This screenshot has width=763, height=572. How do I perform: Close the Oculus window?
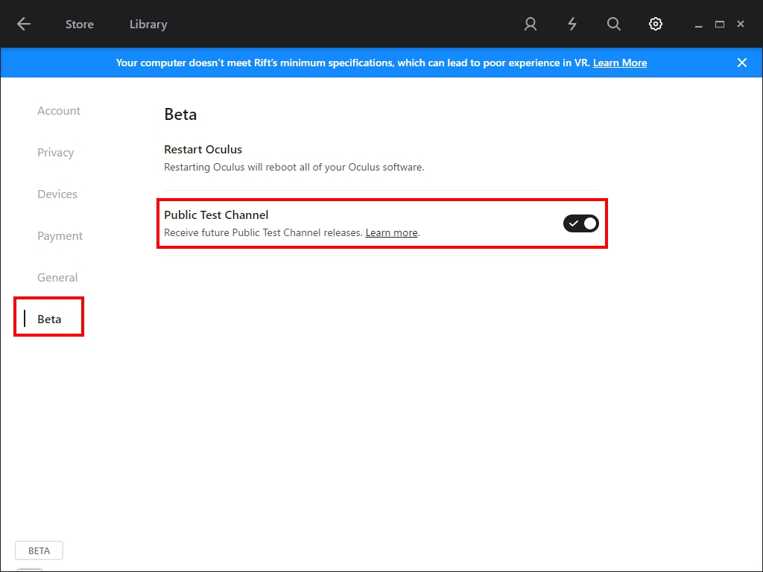pos(741,24)
